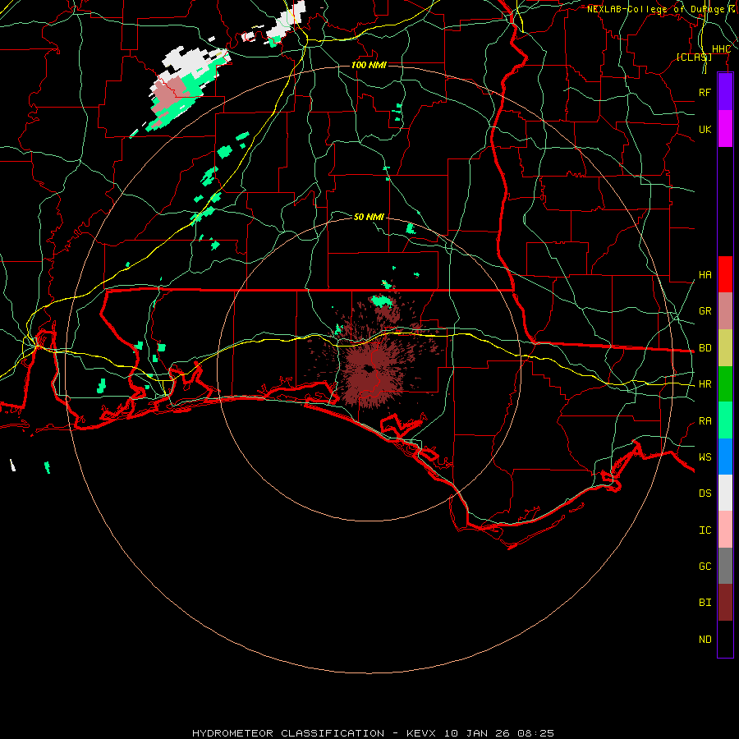Click the GC legend label
Screen dimensions: 739x739
705,567
